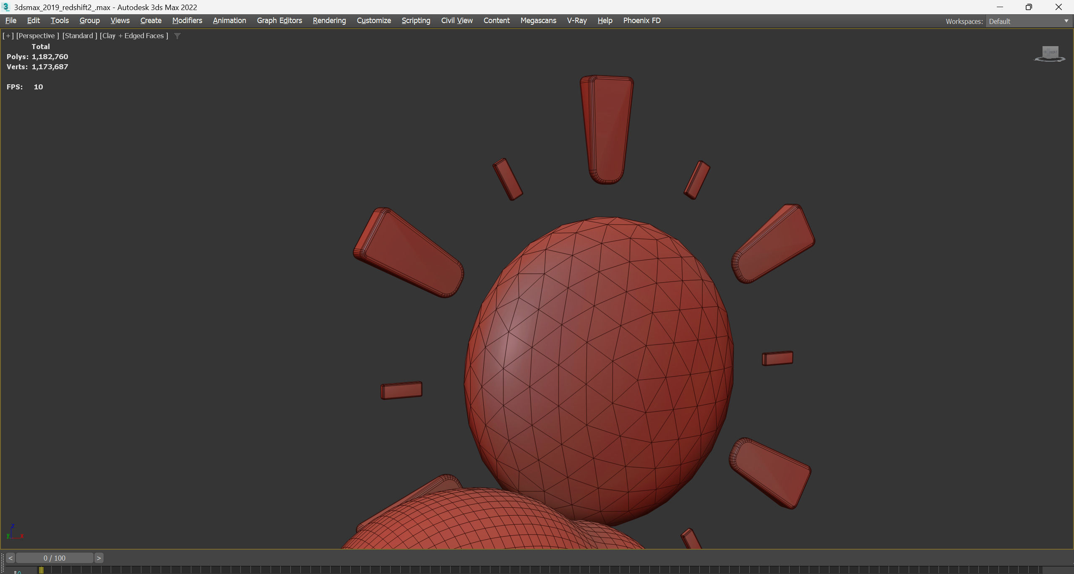The image size is (1074, 574).
Task: Restore down the 3ds Max window
Action: tap(1029, 7)
